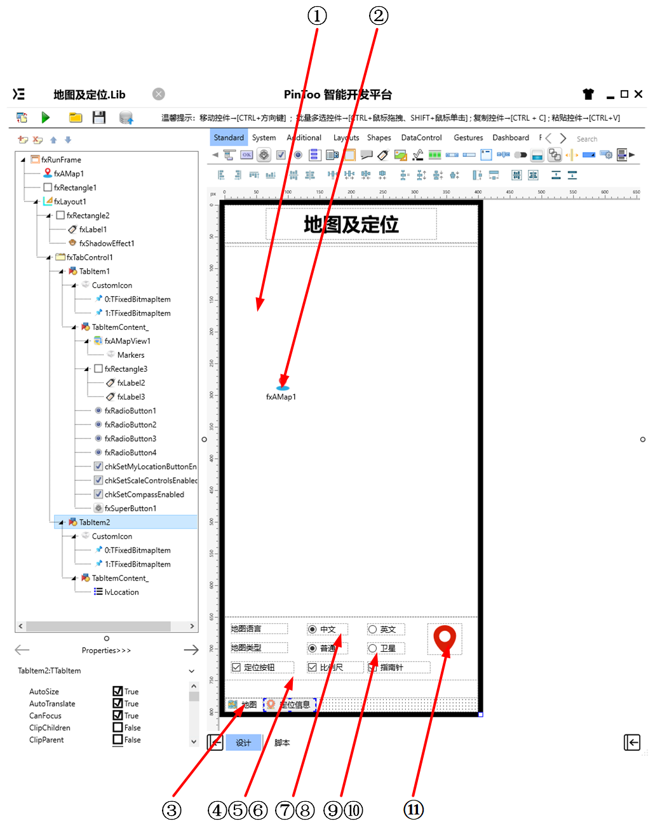The height and width of the screenshot is (831, 653).
Task: Move selected node down with blue down arrow
Action: (68, 140)
